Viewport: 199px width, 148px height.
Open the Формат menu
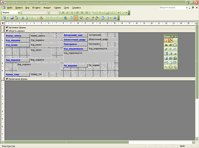[47, 8]
